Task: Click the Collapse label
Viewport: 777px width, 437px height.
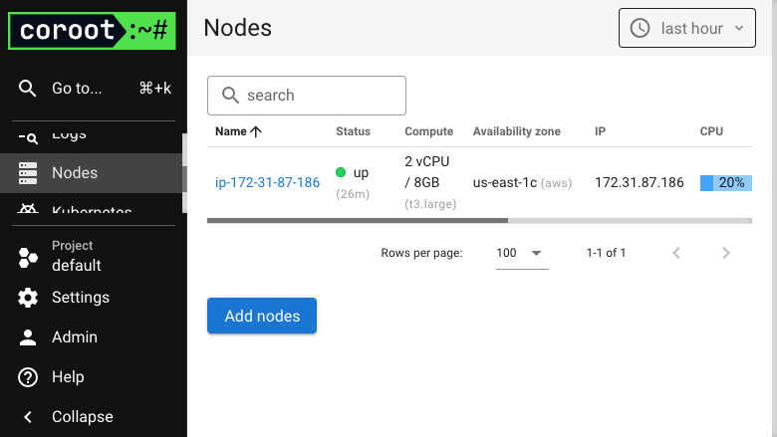Action: point(83,417)
